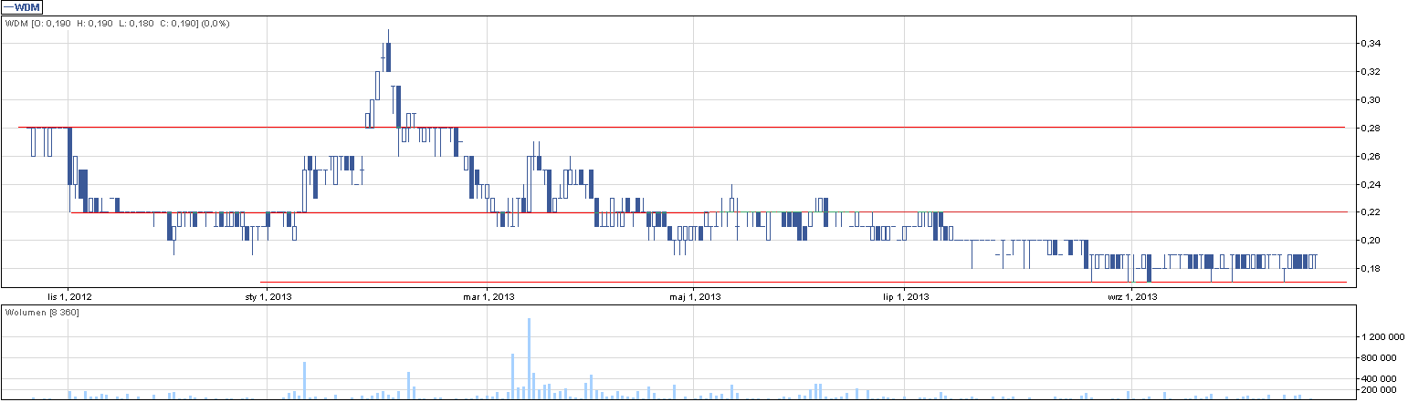The height and width of the screenshot is (402, 1408).
Task: Click the tallest volume bar in March
Action: click(x=529, y=358)
